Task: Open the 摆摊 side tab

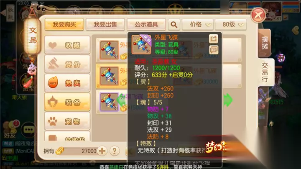Action: 265,43
